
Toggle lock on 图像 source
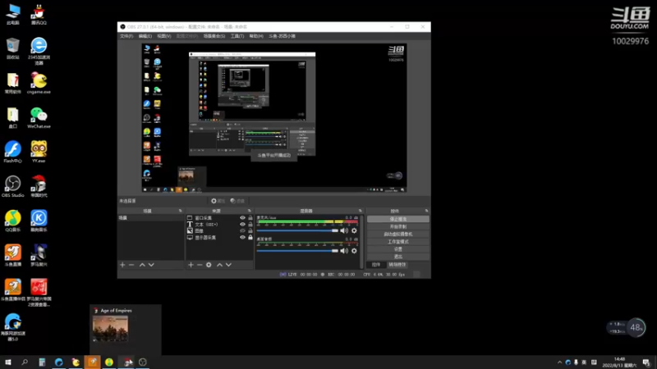[x=250, y=230]
